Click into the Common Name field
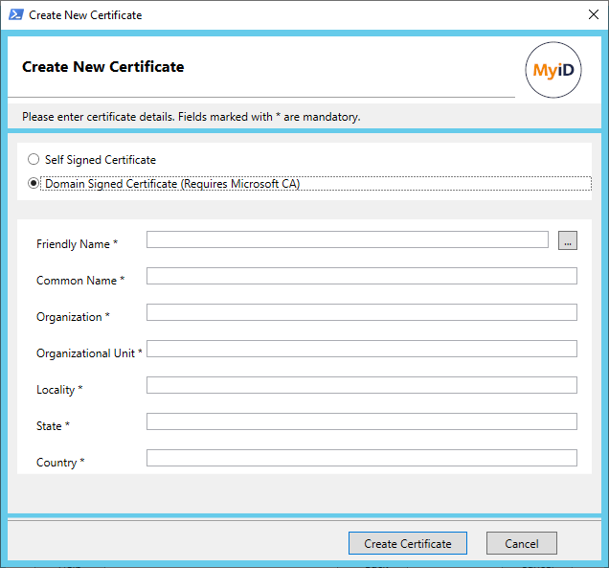This screenshot has width=609, height=568. click(361, 276)
